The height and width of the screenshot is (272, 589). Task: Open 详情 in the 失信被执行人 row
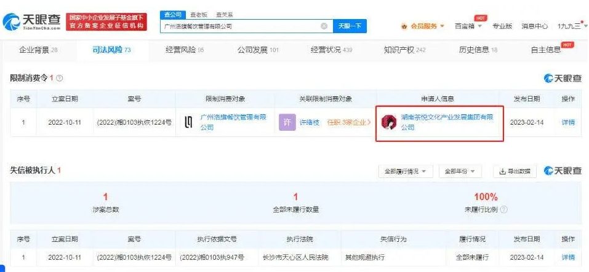coord(568,257)
